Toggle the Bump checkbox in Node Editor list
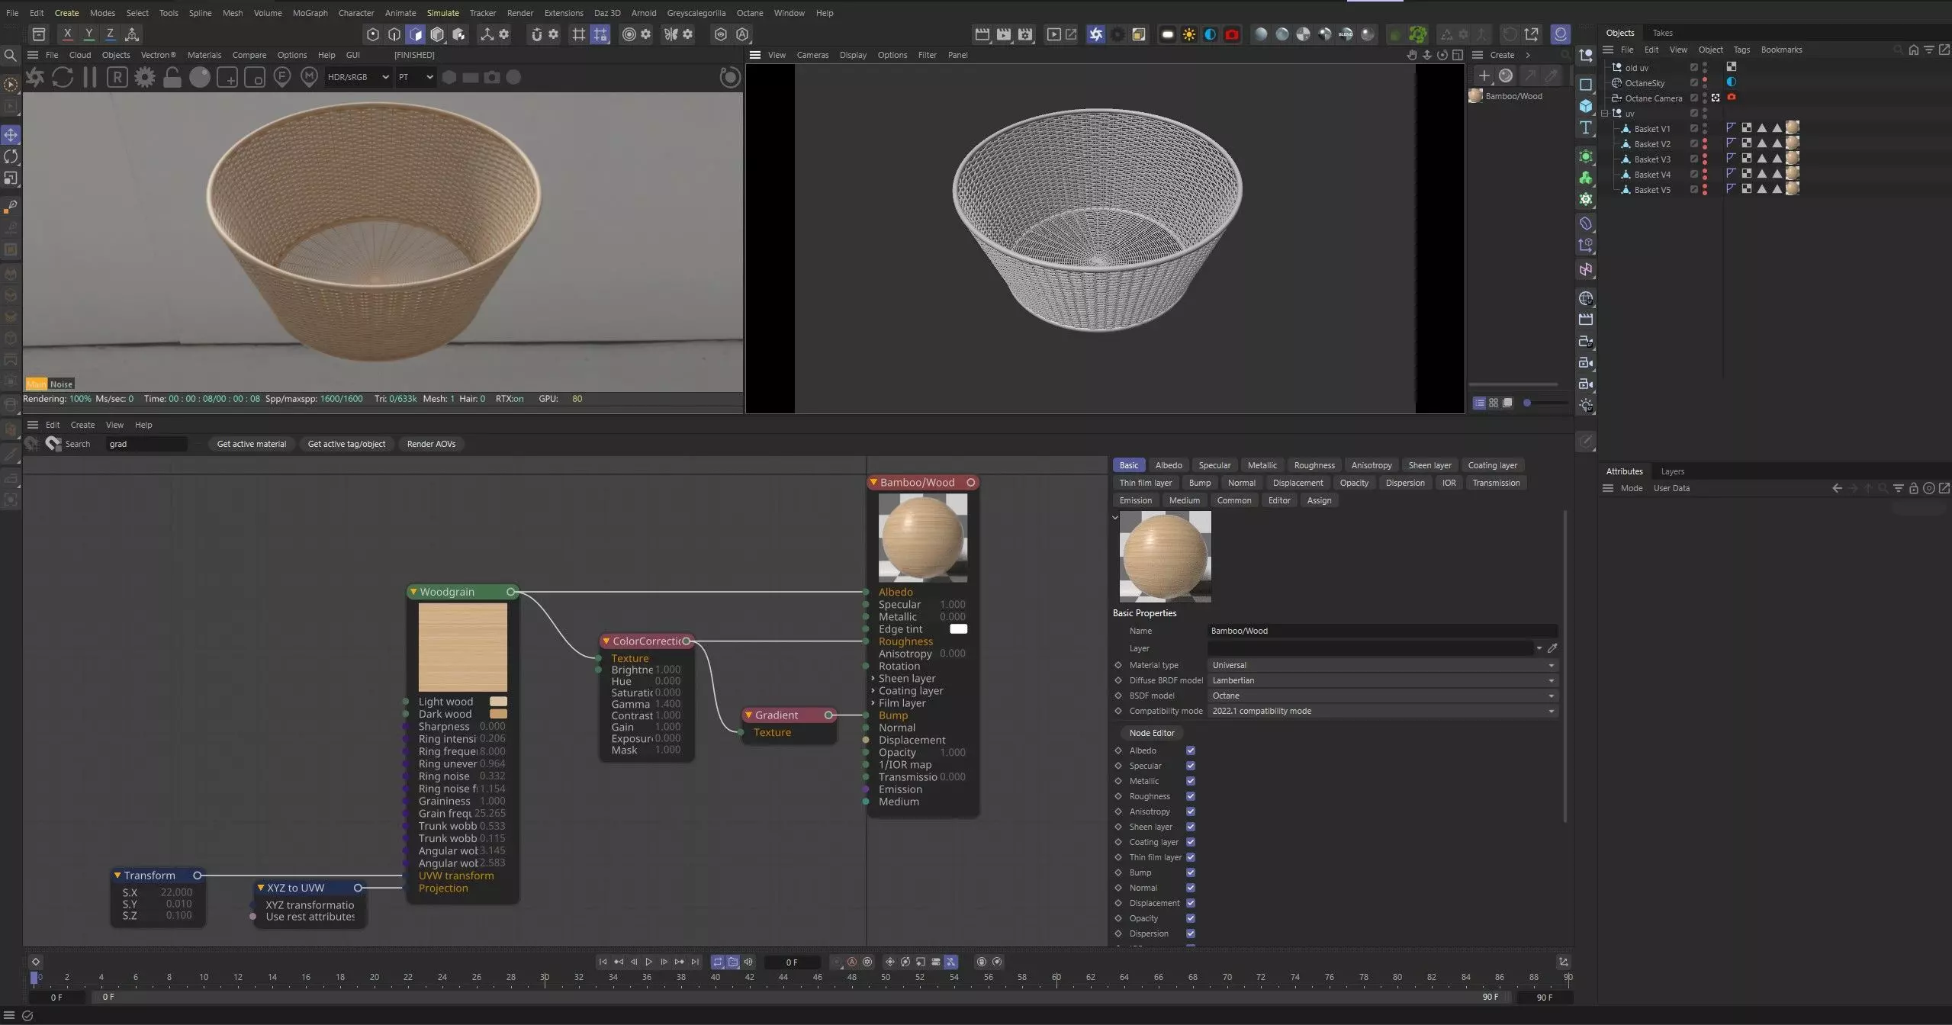Screen dimensions: 1952x1025 (1190, 872)
